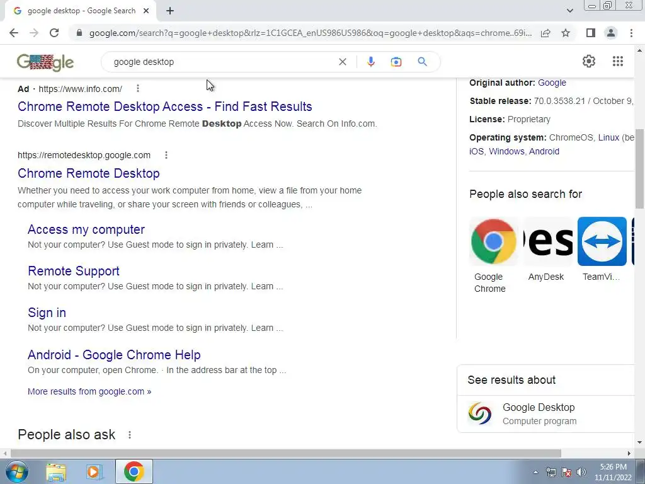Clear the search box text
The width and height of the screenshot is (645, 484).
click(x=342, y=62)
